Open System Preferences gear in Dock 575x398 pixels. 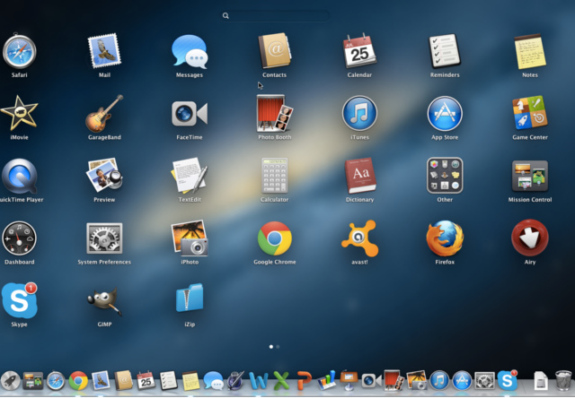coord(484,381)
